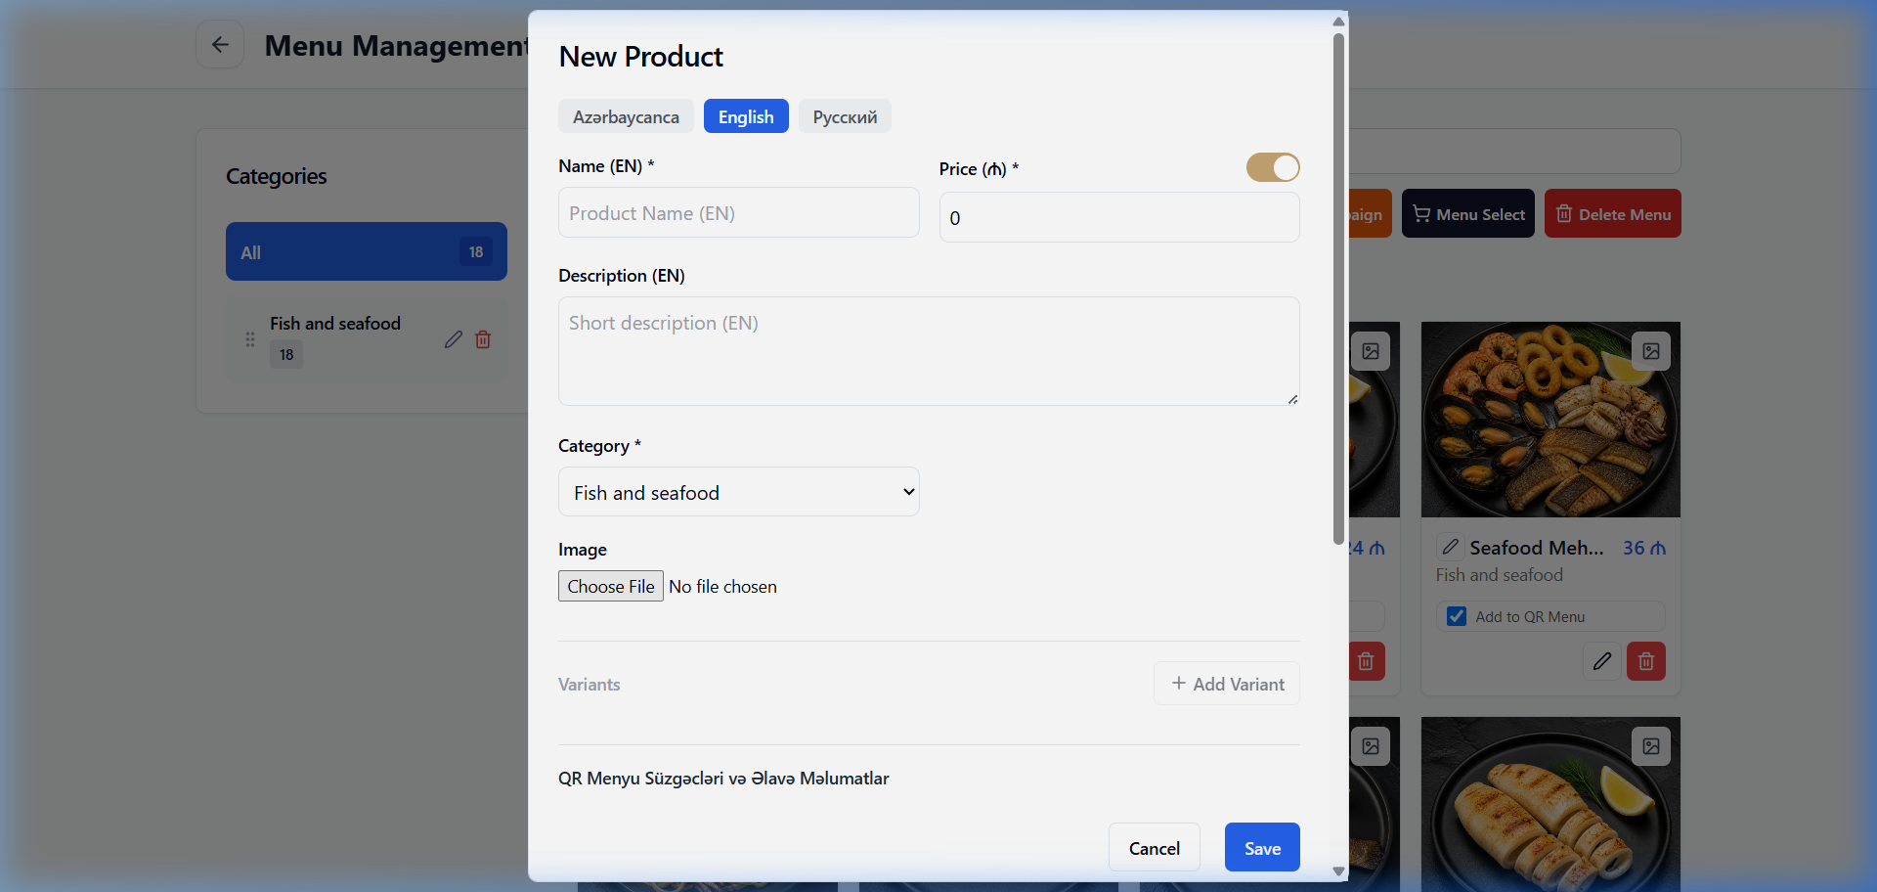Click 'QR Menyu Süzgəcləri və Əlavə Məlumatlar' heading

[x=723, y=779]
